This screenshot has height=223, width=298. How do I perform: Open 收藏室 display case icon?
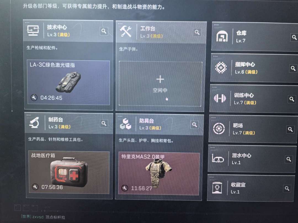coord(217,188)
